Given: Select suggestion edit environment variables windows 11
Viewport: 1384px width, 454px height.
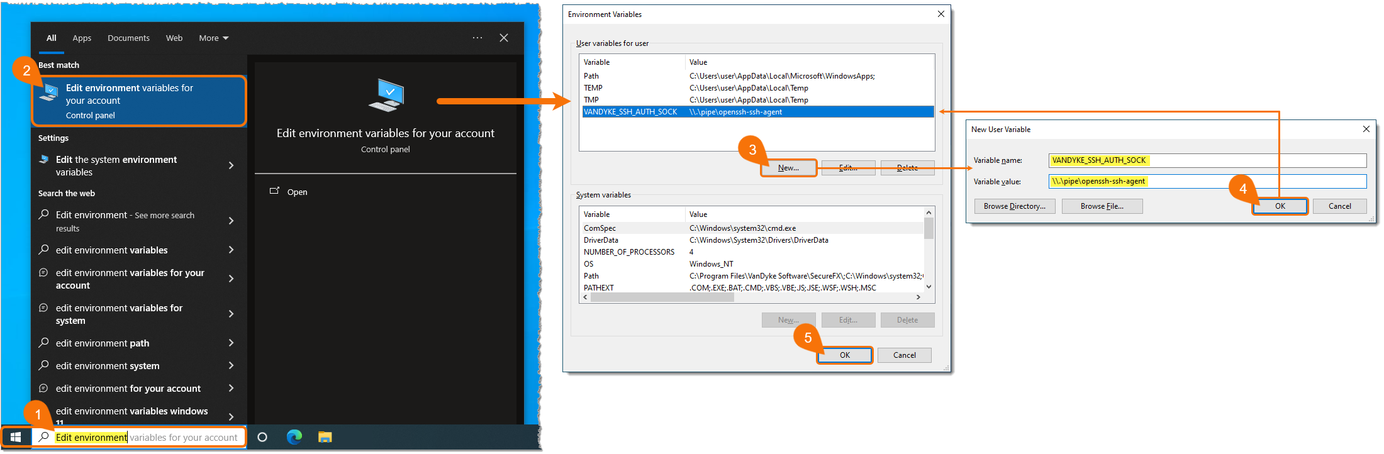Looking at the screenshot, I should pos(131,415).
